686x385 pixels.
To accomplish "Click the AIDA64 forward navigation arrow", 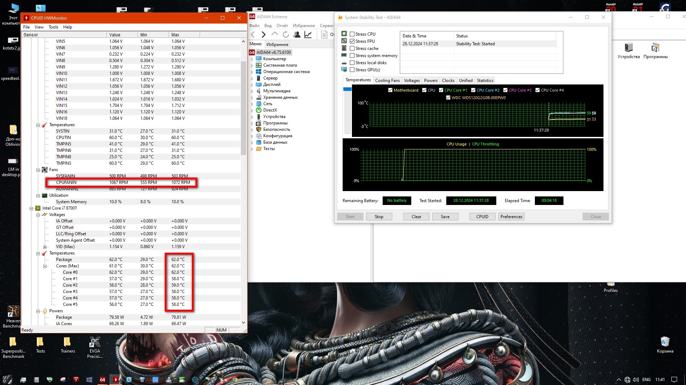I will tap(264, 35).
